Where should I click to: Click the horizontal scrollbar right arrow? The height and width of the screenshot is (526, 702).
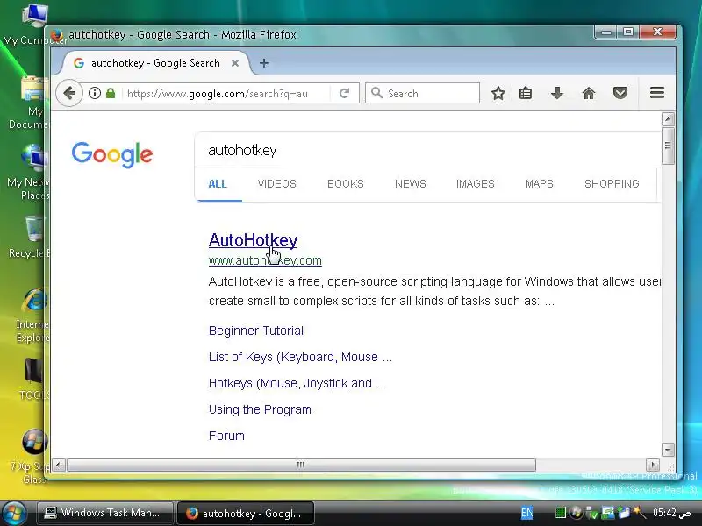(653, 465)
